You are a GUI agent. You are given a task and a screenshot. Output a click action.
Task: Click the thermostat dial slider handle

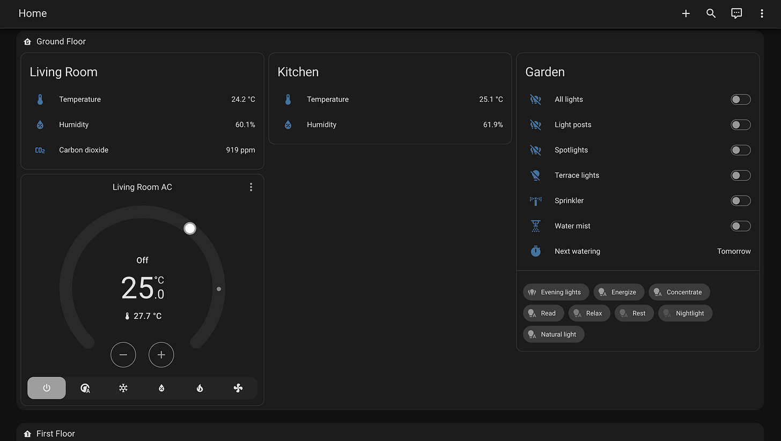[x=190, y=228]
